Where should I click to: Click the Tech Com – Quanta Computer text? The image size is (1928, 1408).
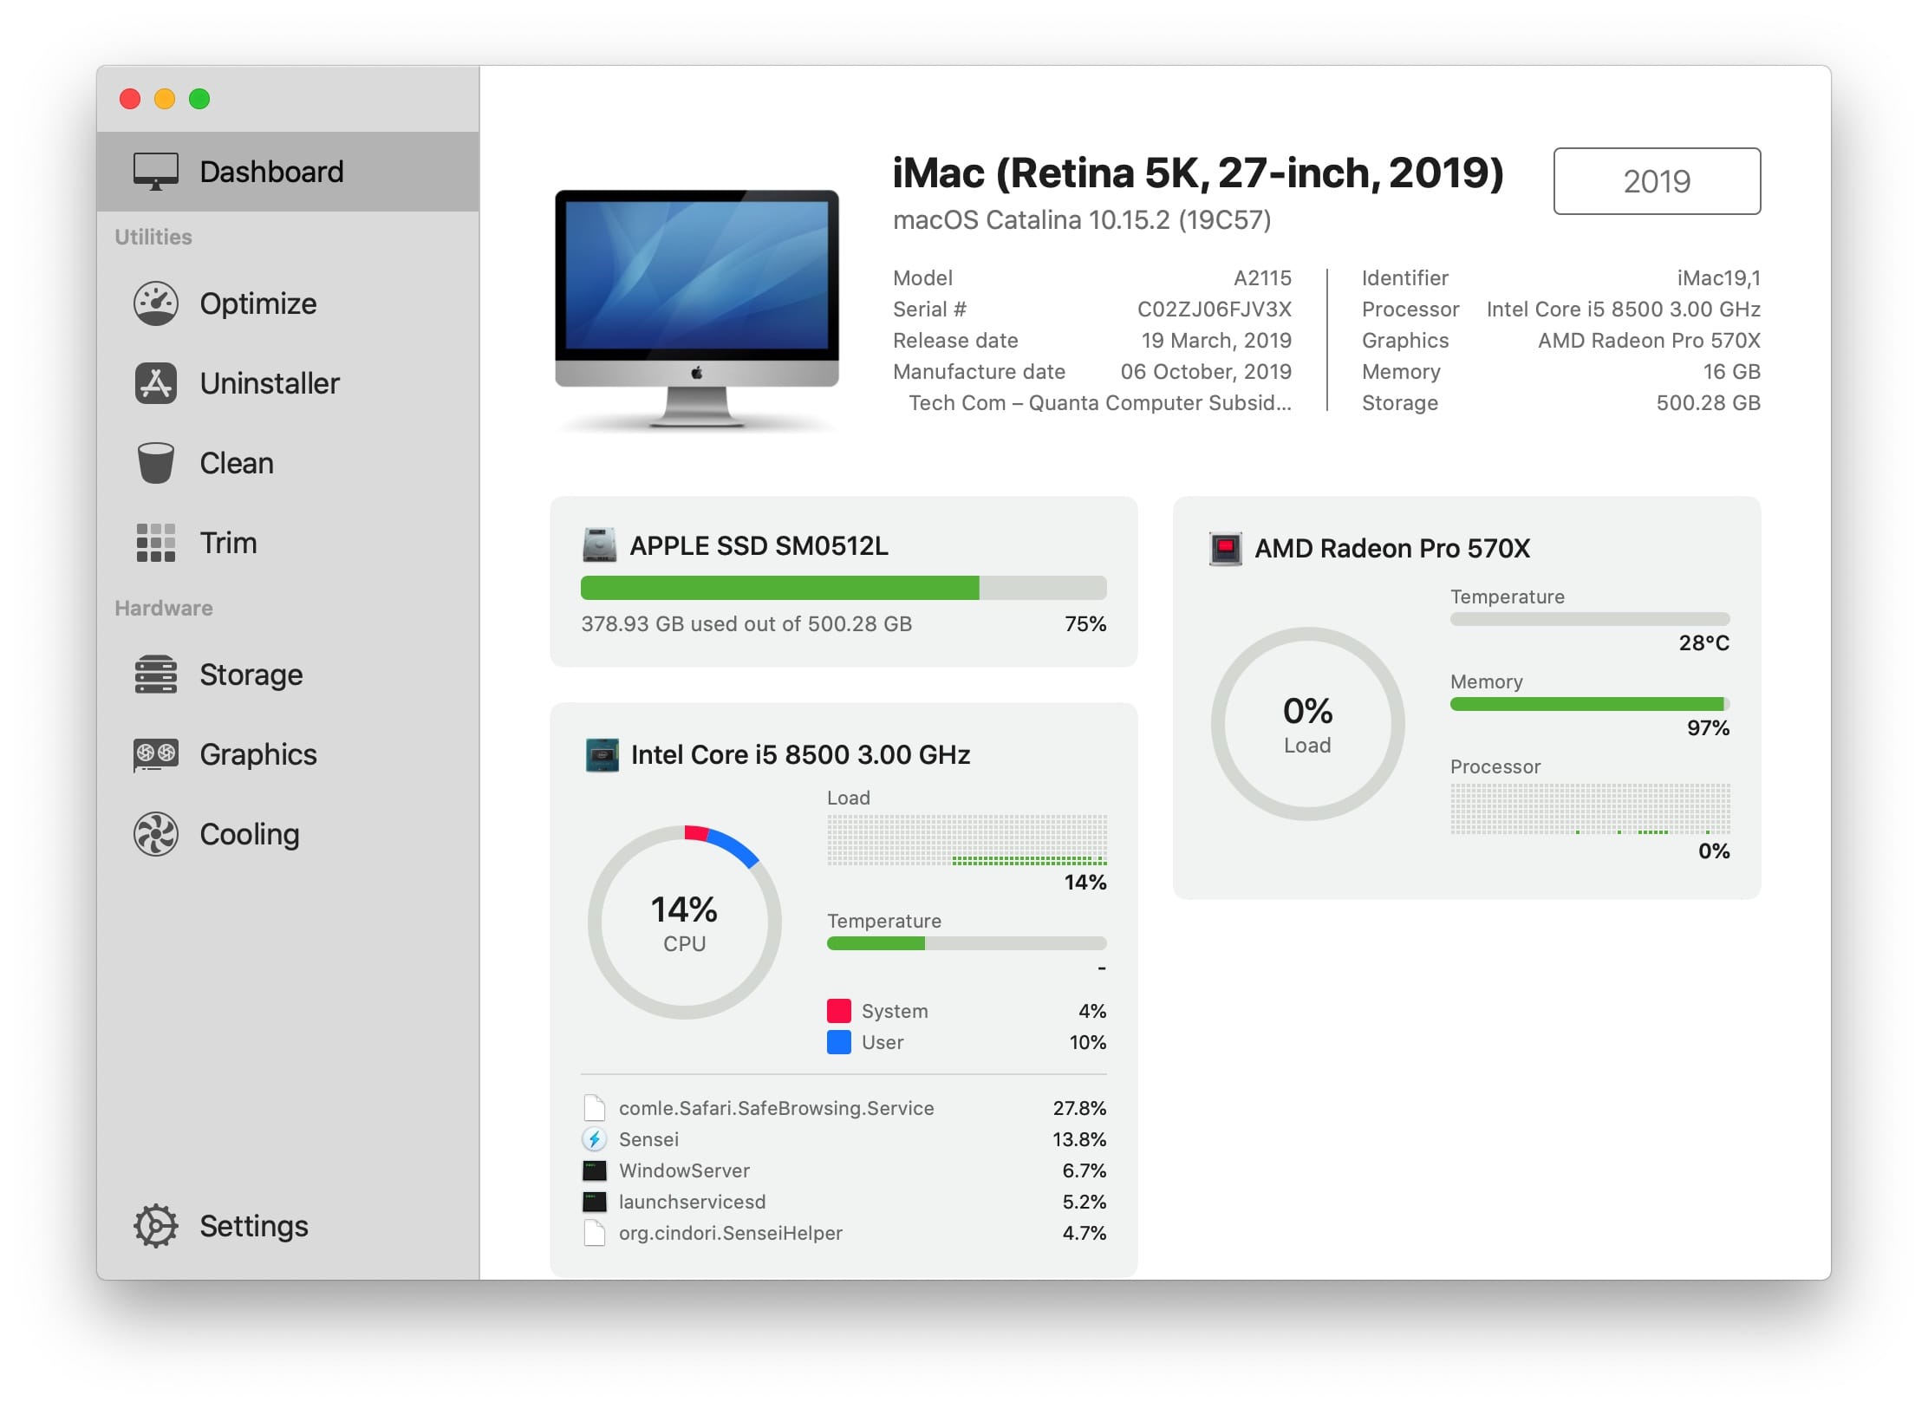(1100, 403)
